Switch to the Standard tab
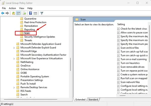Image resolution: width=151 pixels, height=106 pixels. (x=93, y=99)
